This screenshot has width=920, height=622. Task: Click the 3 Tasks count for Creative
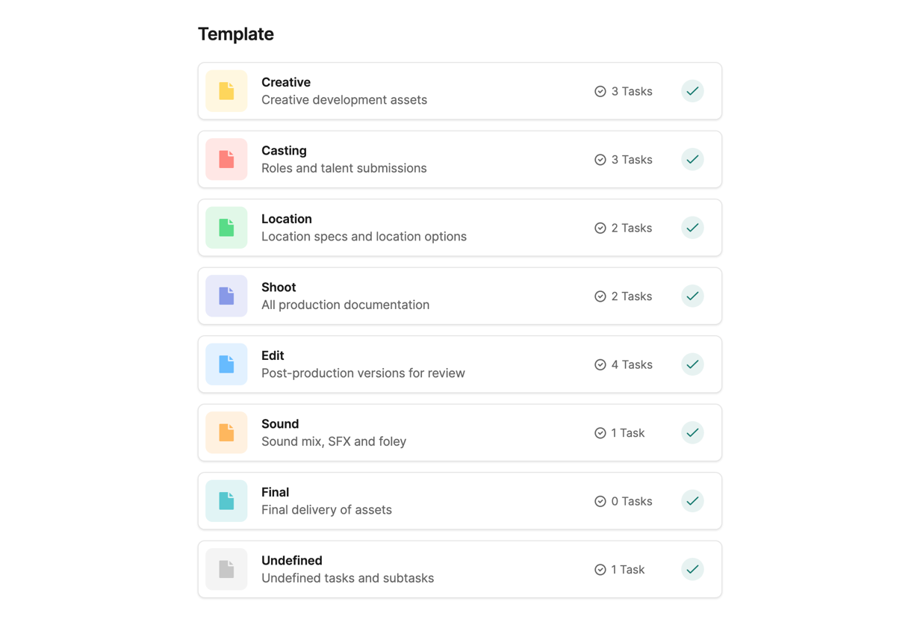(624, 91)
